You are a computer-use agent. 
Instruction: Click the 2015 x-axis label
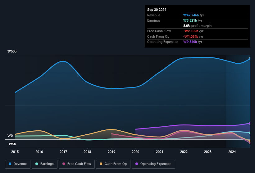15,152
